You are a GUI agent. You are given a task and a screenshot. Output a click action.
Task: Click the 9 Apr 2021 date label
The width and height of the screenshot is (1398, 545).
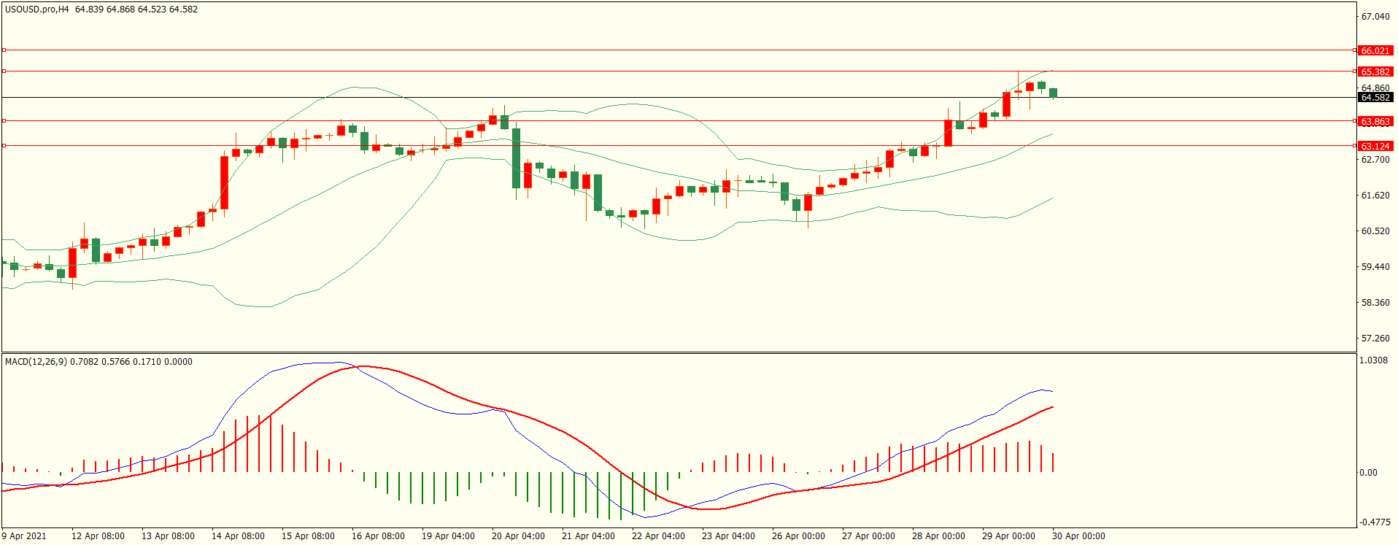(24, 536)
